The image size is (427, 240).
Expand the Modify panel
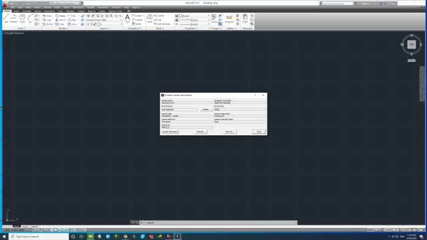coord(63,28)
